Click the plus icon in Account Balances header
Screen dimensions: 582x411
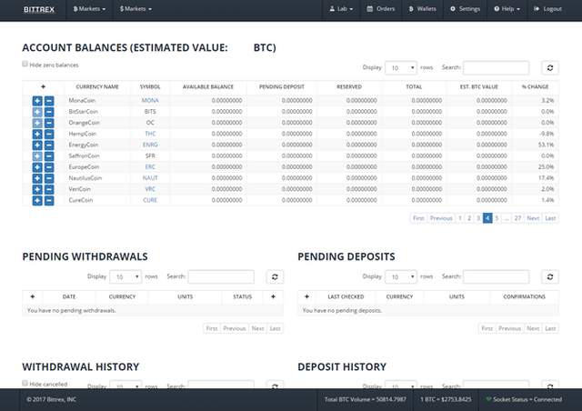(x=43, y=87)
